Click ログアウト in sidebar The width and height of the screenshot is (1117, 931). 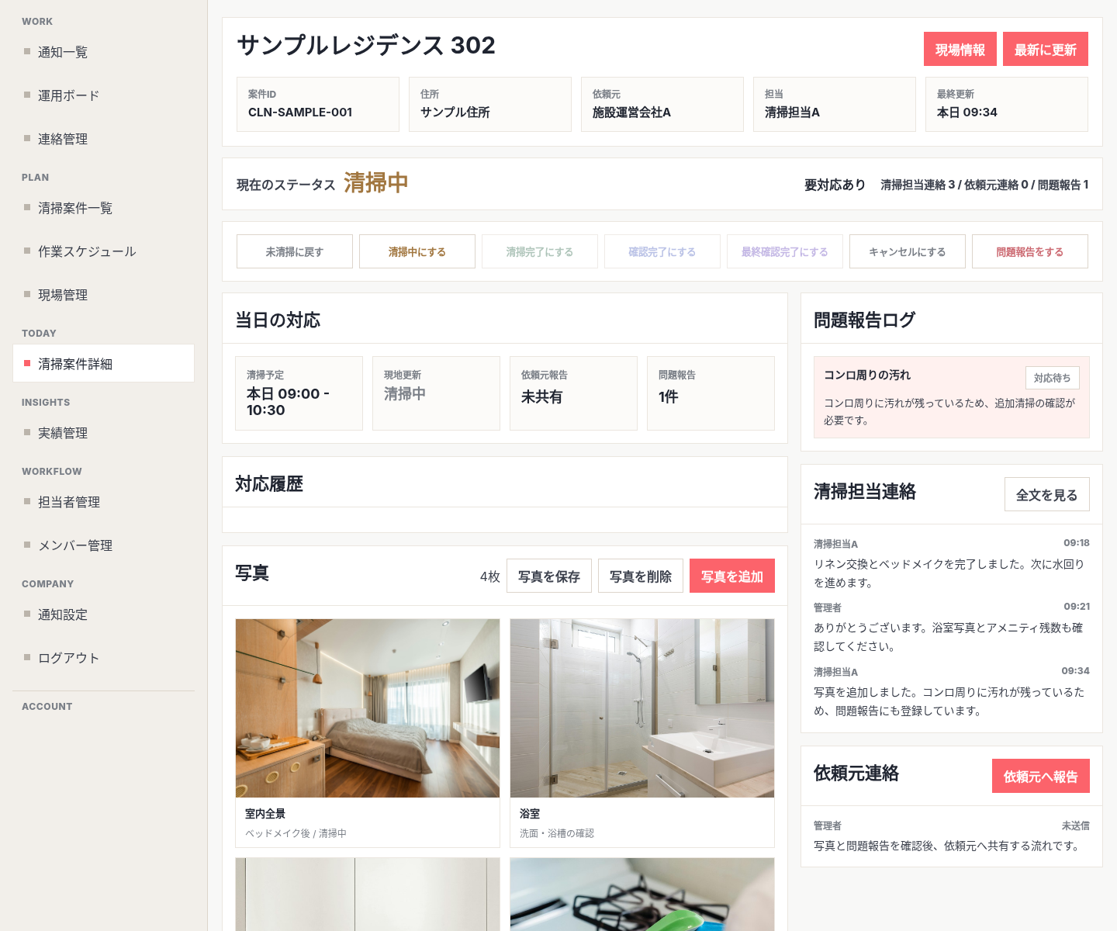[103, 658]
